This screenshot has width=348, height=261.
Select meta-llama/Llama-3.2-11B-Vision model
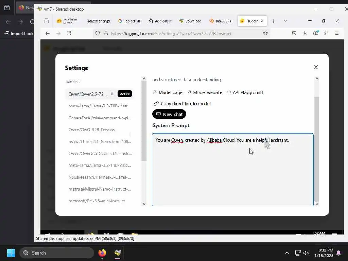pos(100,166)
